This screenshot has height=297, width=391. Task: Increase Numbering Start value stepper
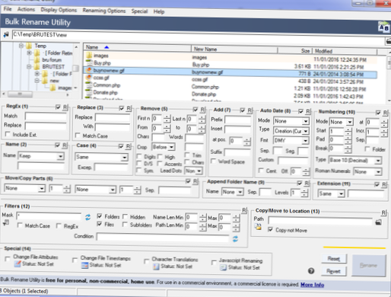348,130
